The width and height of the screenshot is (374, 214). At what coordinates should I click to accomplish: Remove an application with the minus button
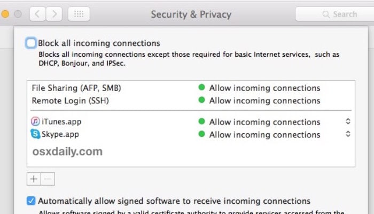[x=48, y=179]
